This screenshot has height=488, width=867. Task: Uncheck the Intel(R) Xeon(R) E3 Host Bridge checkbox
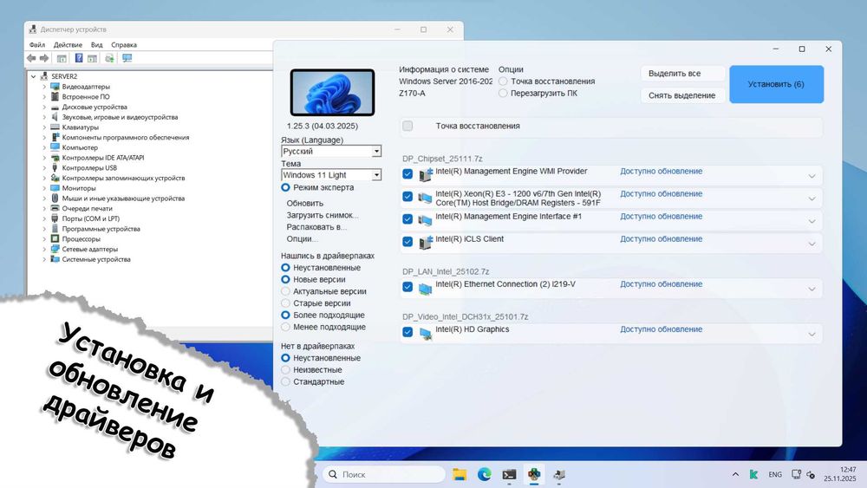407,196
